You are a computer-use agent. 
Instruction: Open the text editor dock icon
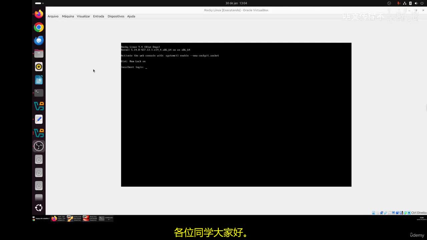click(x=39, y=119)
